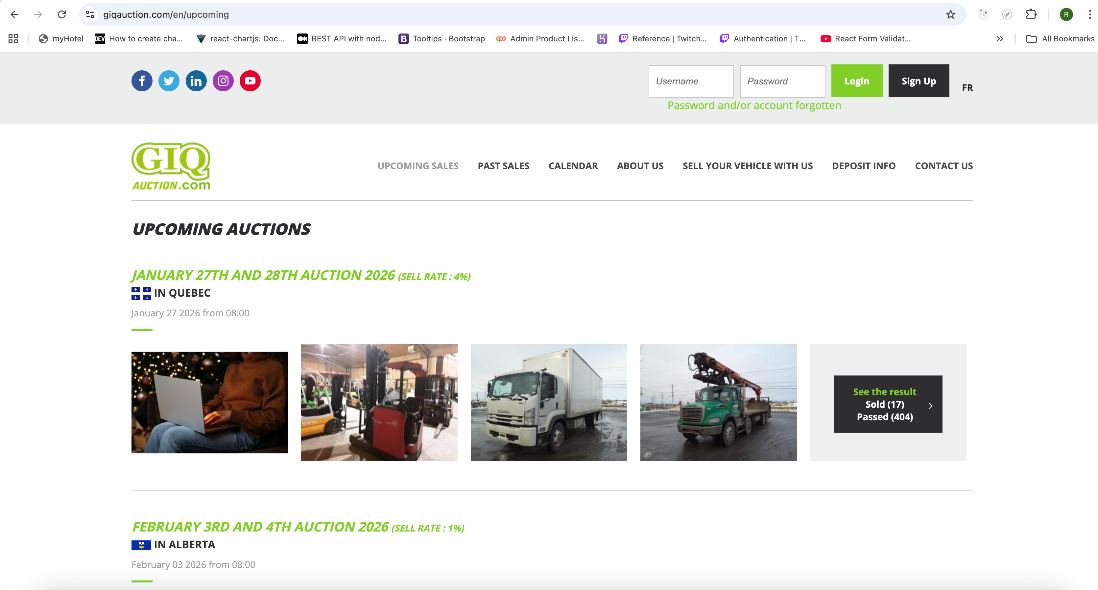Click the GIQ Auction.com logo

pos(171,166)
